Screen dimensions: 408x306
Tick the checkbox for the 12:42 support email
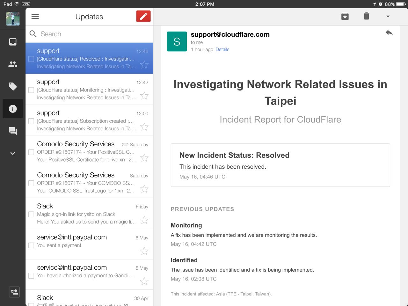click(31, 90)
